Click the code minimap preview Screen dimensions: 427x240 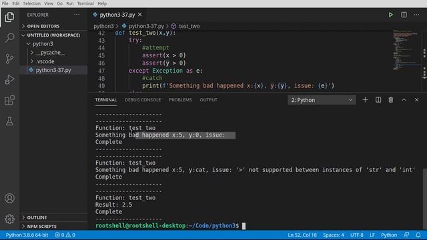click(406, 51)
